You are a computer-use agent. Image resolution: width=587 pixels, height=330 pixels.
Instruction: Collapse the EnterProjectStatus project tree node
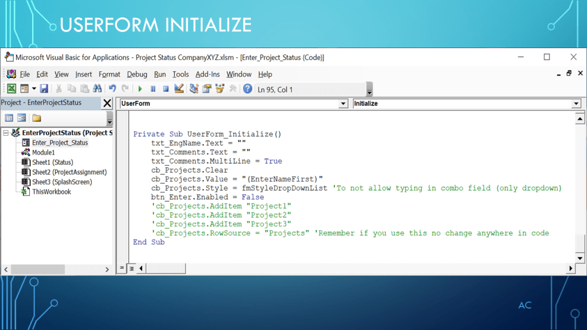[6, 133]
